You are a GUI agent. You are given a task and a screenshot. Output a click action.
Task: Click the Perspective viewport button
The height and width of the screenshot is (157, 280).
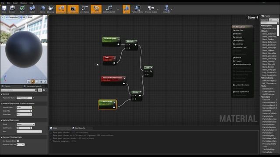click(12, 17)
